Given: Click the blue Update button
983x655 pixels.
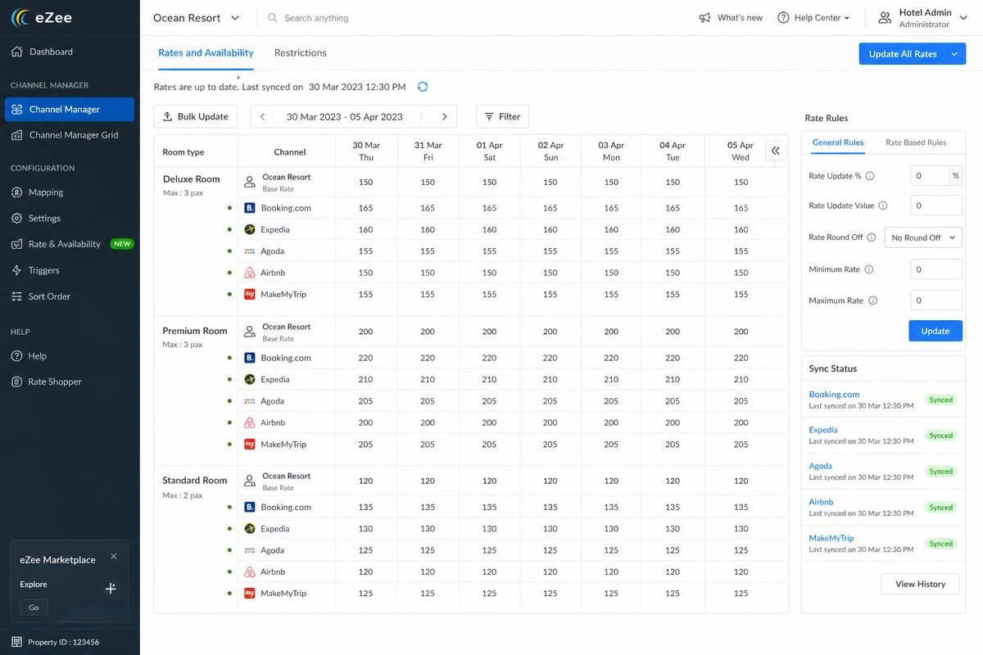Looking at the screenshot, I should coord(935,331).
